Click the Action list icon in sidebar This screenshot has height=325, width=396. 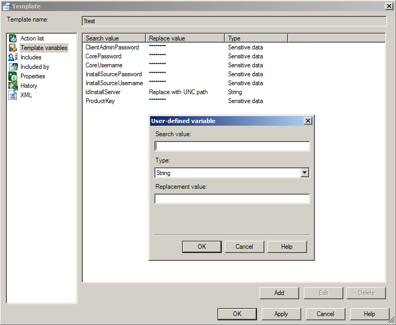(x=13, y=38)
